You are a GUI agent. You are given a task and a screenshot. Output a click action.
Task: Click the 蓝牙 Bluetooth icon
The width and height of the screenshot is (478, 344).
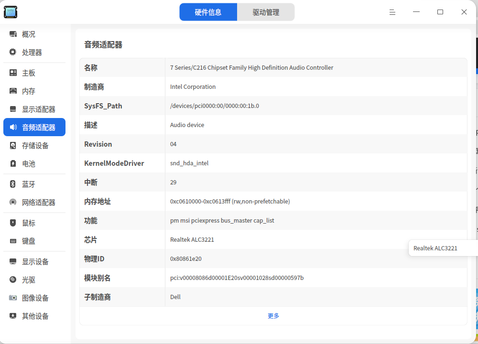point(13,184)
